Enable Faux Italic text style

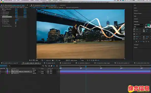139,41
